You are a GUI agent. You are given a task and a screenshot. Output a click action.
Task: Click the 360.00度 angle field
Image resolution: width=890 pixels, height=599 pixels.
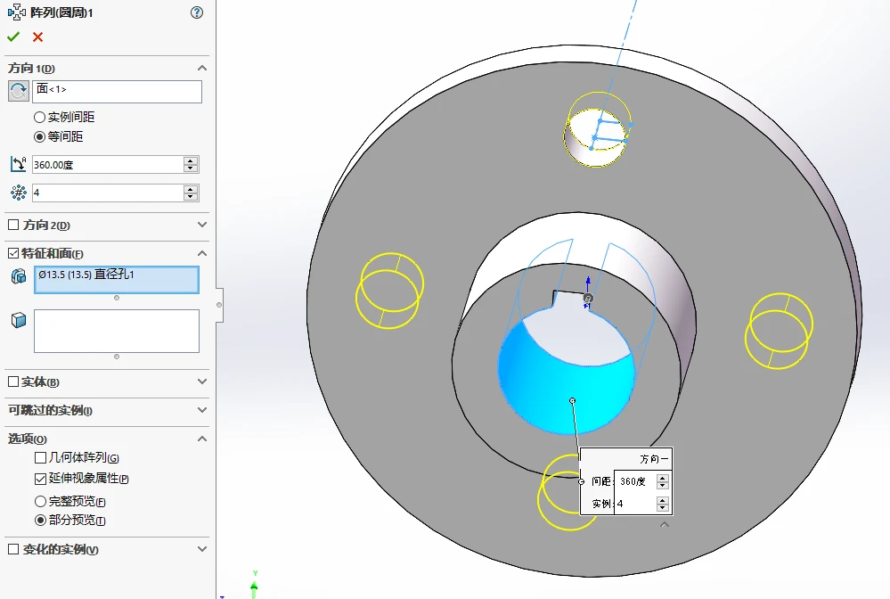tap(108, 165)
